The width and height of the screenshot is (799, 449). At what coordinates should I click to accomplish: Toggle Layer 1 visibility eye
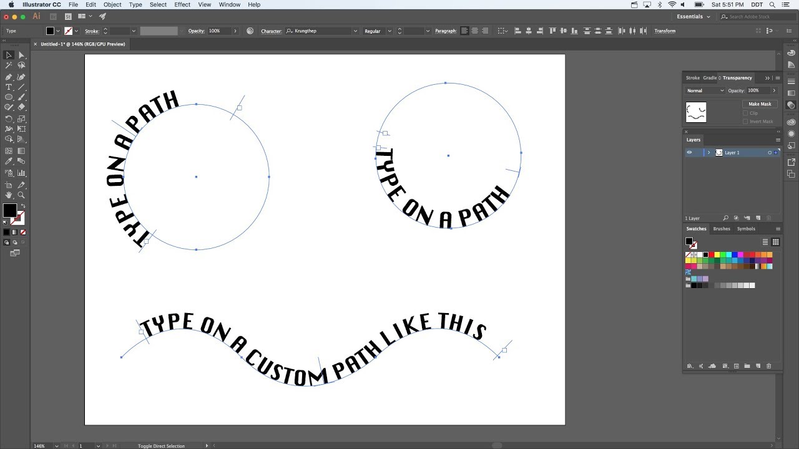point(689,152)
